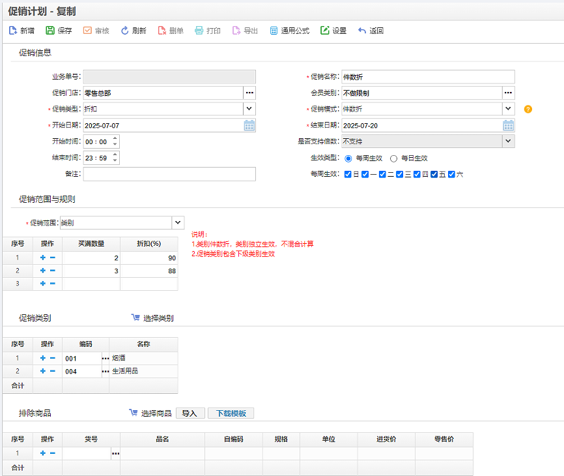
Task: Click the 下载模板 download template button
Action: 231,413
